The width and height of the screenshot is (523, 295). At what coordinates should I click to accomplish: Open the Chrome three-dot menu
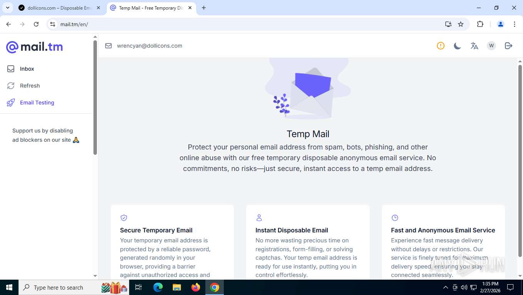coord(515,24)
